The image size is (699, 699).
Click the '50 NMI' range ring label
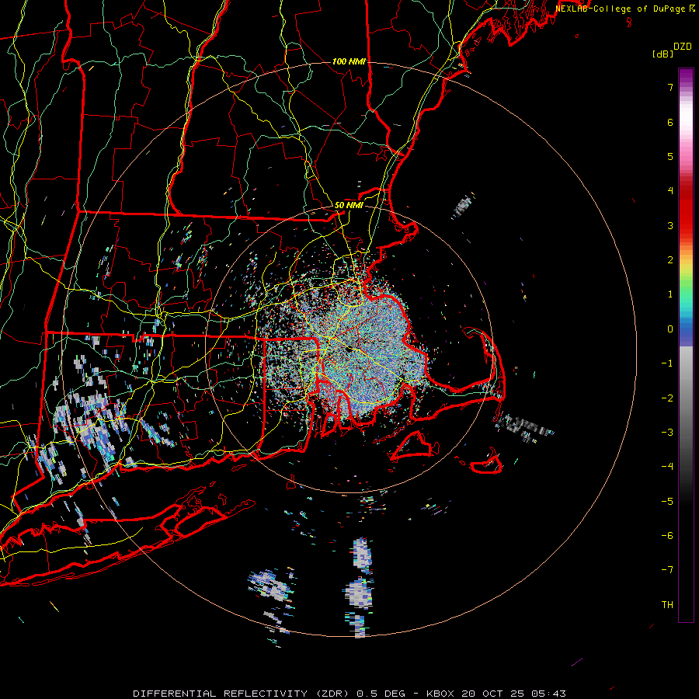tap(349, 205)
